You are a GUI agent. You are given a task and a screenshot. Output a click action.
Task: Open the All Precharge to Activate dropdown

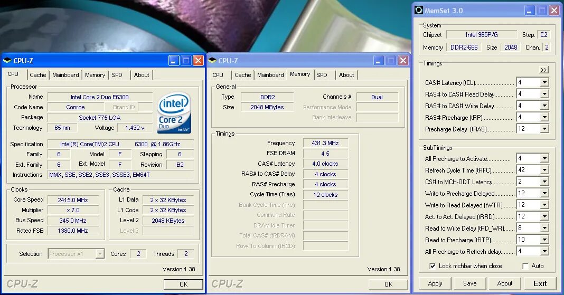pos(544,158)
